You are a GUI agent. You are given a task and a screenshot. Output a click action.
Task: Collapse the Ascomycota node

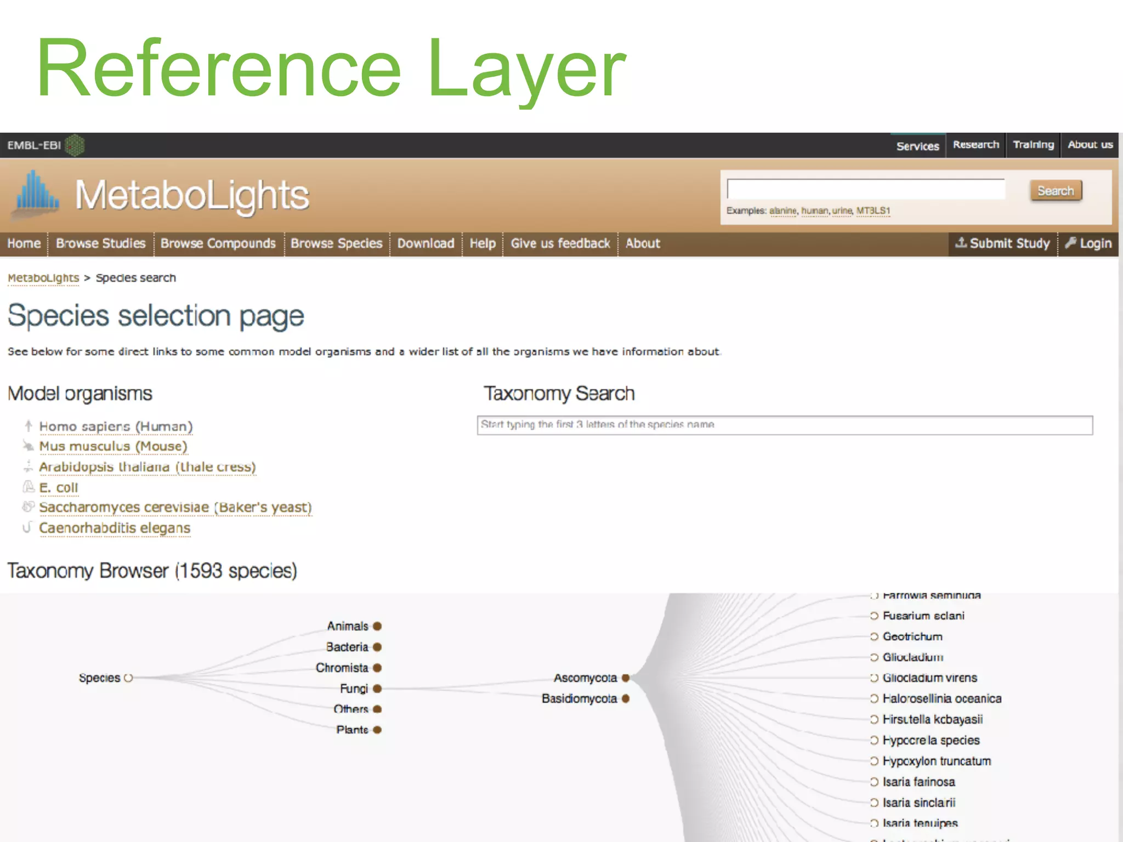click(x=626, y=678)
